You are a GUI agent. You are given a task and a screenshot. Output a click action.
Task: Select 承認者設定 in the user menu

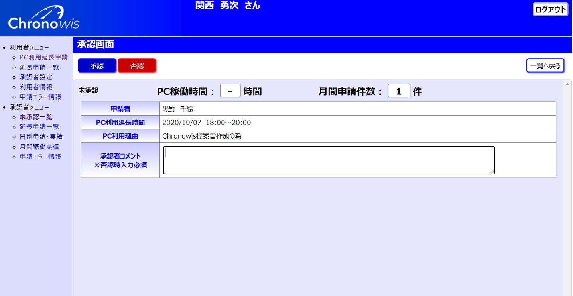36,77
